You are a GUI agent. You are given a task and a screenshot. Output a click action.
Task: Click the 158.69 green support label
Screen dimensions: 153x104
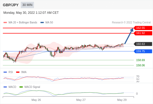pyautogui.click(x=140, y=60)
